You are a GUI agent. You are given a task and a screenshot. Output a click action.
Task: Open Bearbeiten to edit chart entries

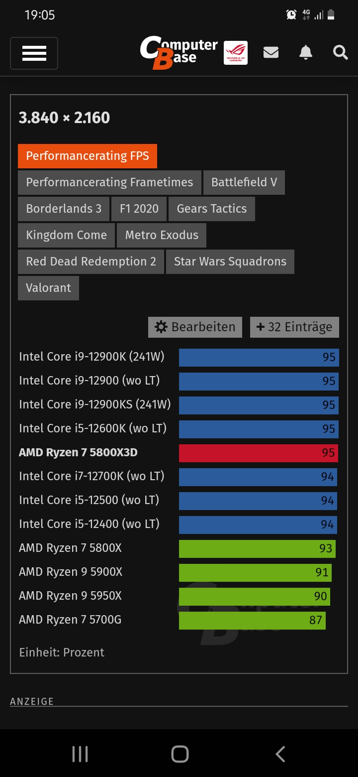click(x=195, y=327)
